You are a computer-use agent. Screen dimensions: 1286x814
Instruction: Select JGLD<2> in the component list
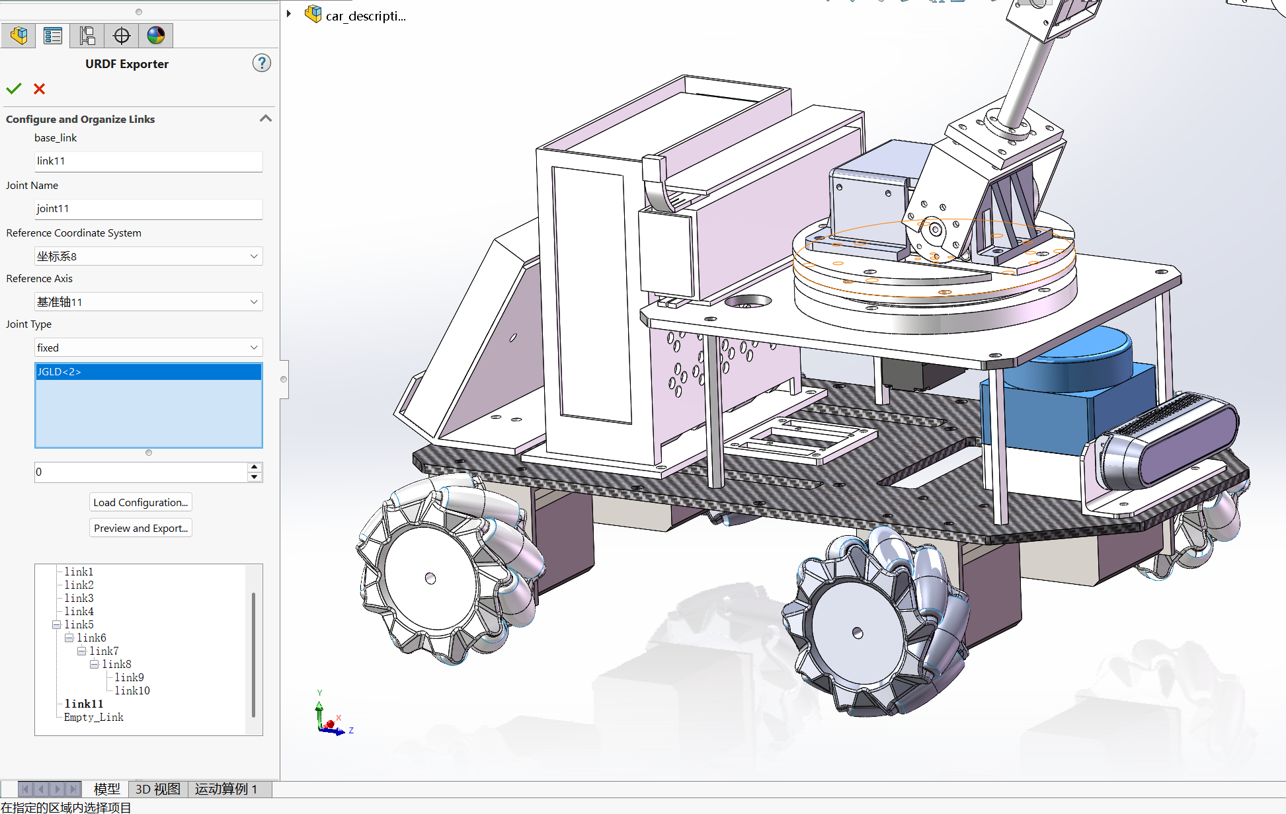coord(148,372)
